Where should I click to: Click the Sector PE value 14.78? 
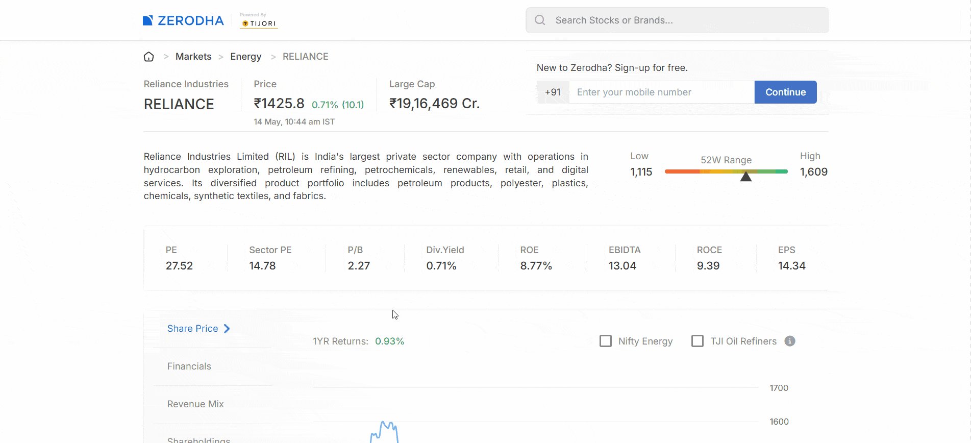(262, 266)
